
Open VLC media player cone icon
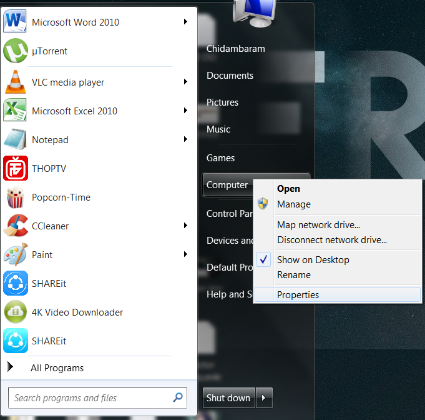click(16, 82)
